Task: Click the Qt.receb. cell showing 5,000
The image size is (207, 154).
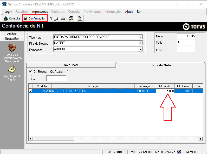Action: 165,91
